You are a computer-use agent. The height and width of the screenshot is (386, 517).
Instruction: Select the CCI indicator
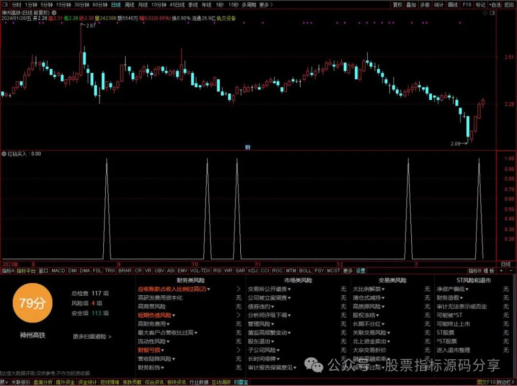click(265, 270)
